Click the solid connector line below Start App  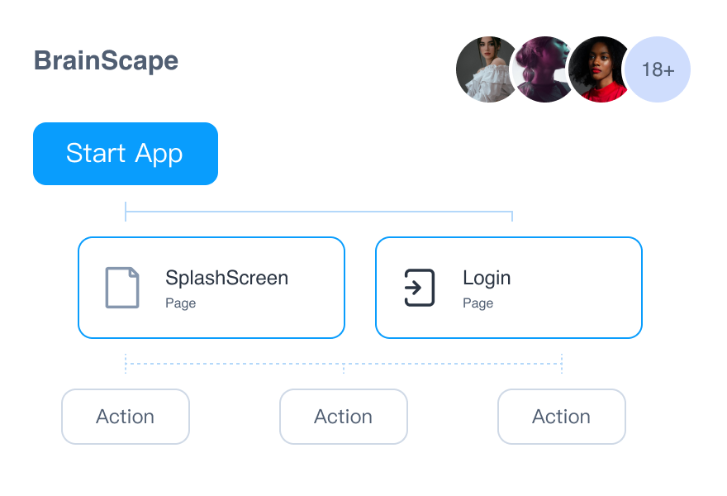[319, 212]
